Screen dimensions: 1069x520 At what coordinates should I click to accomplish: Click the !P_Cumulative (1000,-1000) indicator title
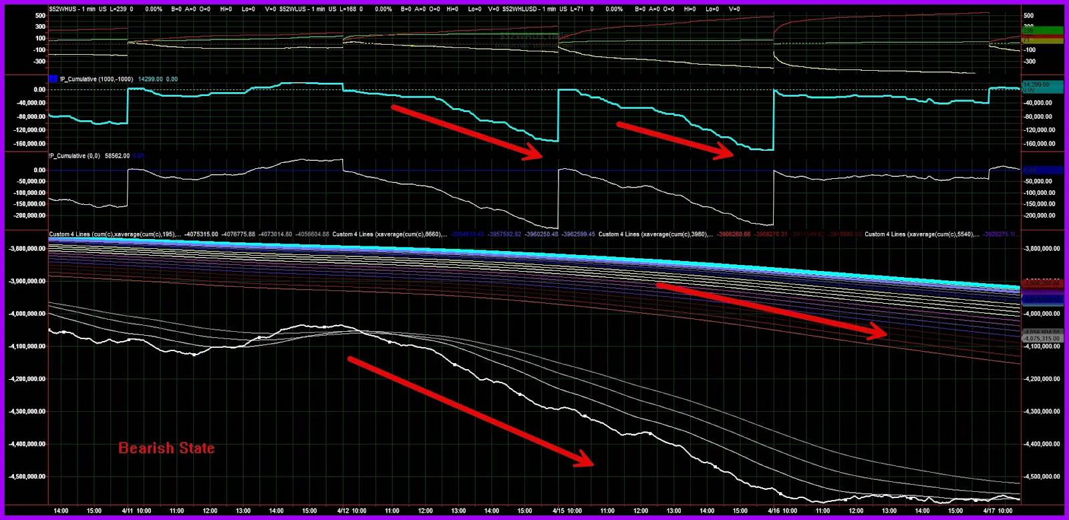click(x=97, y=79)
